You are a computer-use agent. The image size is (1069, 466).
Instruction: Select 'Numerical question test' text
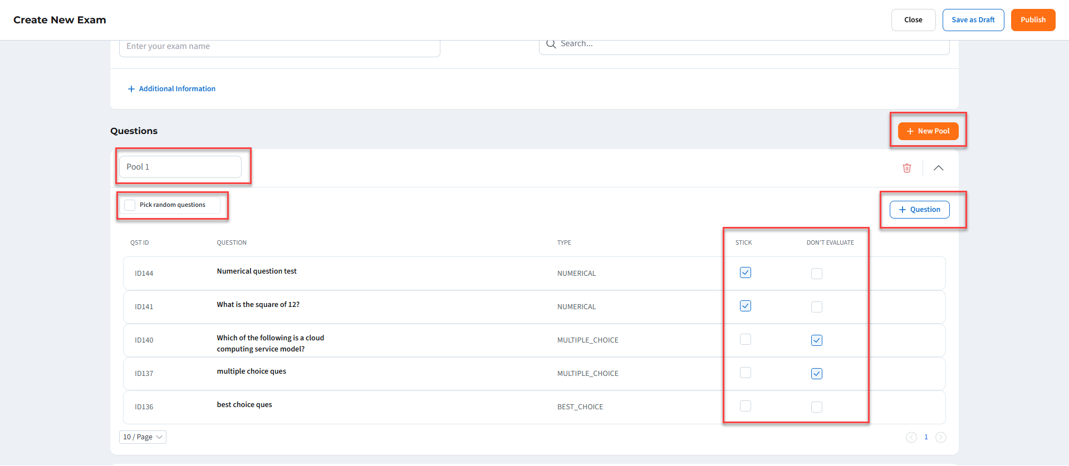pos(257,271)
